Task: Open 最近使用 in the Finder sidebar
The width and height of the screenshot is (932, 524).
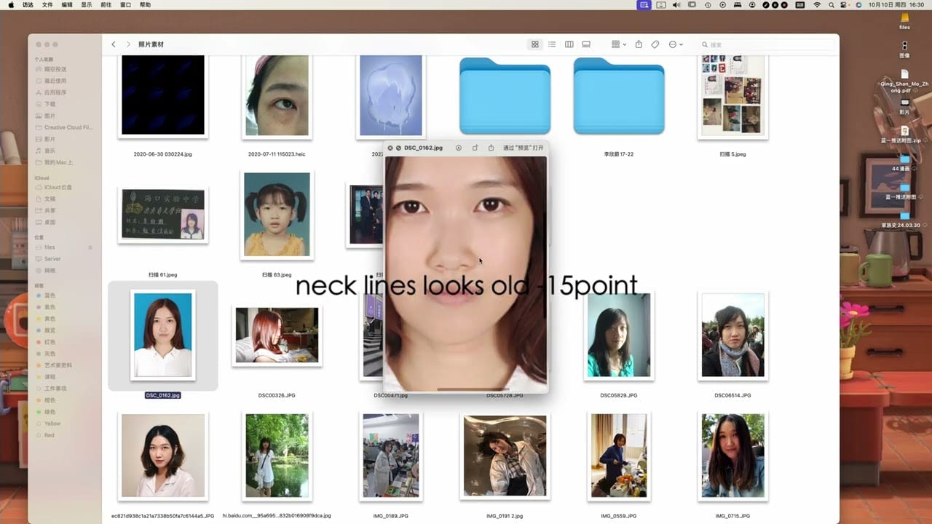Action: click(x=55, y=81)
